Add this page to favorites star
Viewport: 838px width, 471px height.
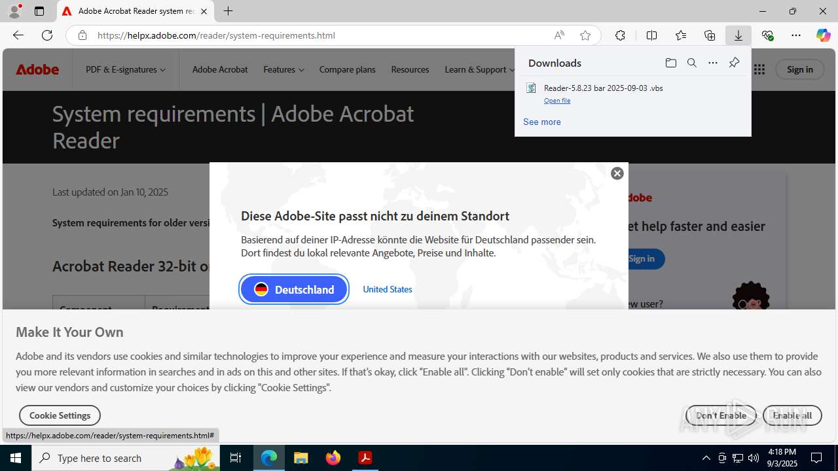point(585,35)
